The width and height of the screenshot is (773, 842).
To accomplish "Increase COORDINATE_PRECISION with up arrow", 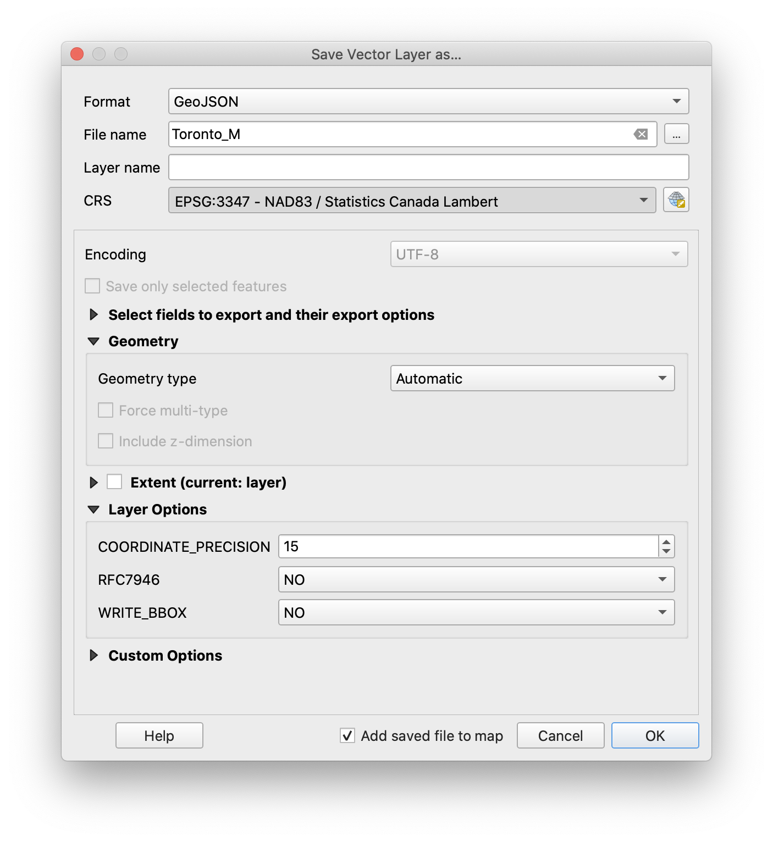I will coord(666,541).
